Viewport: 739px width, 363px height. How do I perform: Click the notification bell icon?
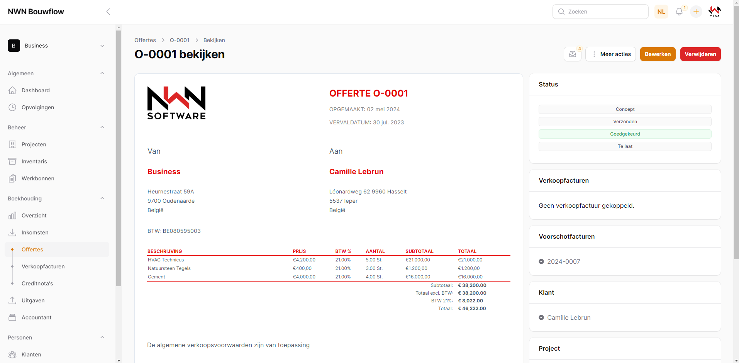(679, 12)
